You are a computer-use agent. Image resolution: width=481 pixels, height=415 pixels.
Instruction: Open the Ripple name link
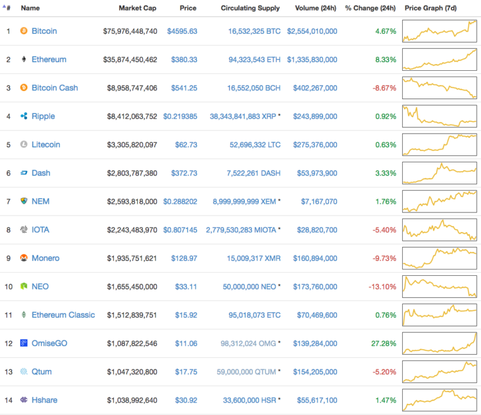coord(43,117)
